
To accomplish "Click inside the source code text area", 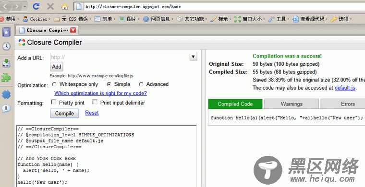I will [107, 156].
